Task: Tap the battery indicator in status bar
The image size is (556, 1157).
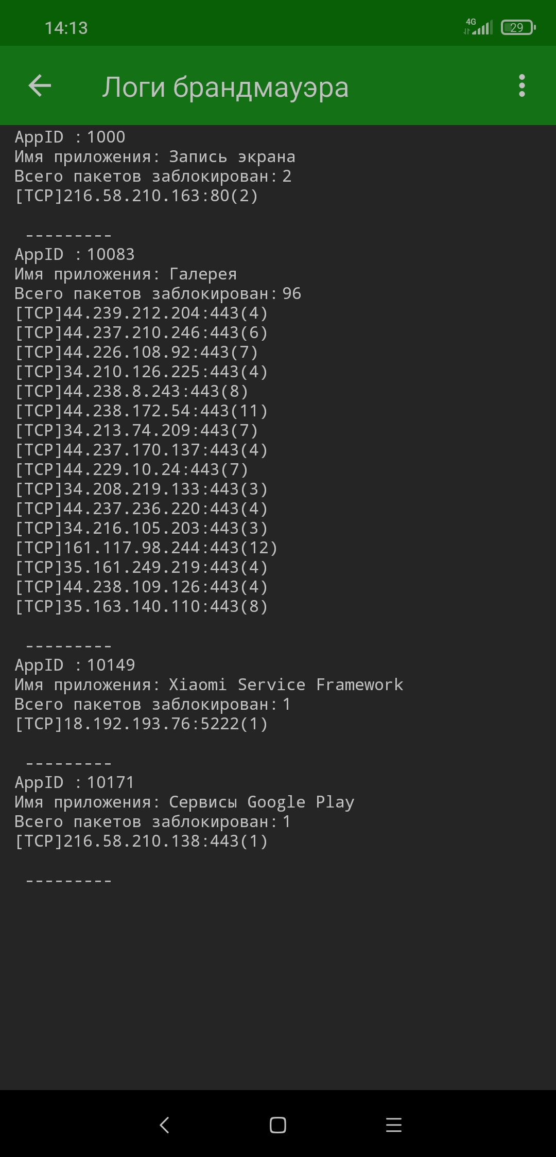Action: (518, 27)
